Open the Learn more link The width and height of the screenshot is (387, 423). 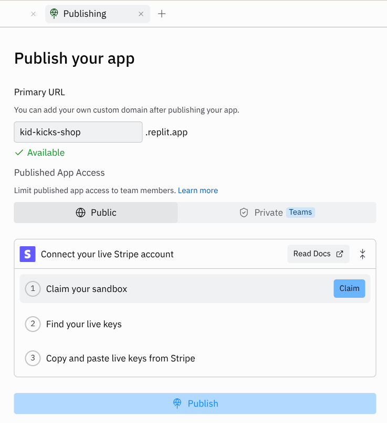point(198,190)
